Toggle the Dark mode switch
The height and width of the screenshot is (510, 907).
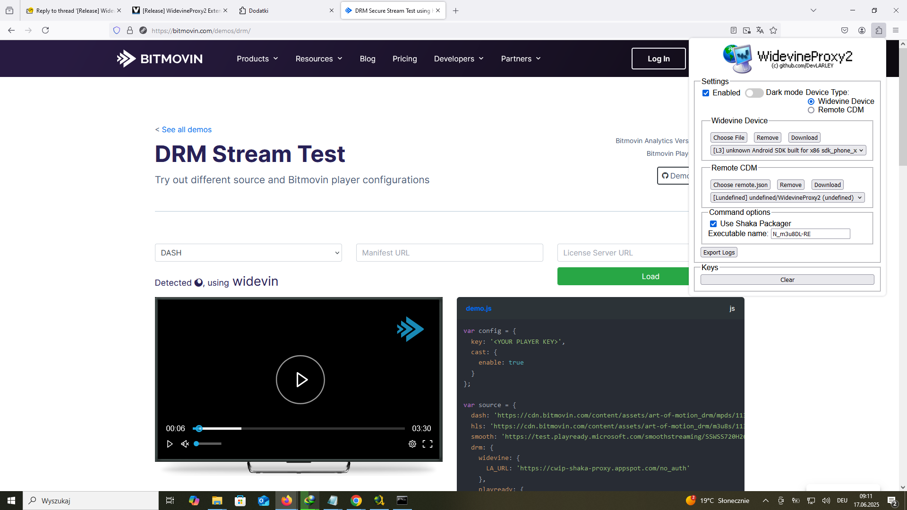(x=754, y=93)
